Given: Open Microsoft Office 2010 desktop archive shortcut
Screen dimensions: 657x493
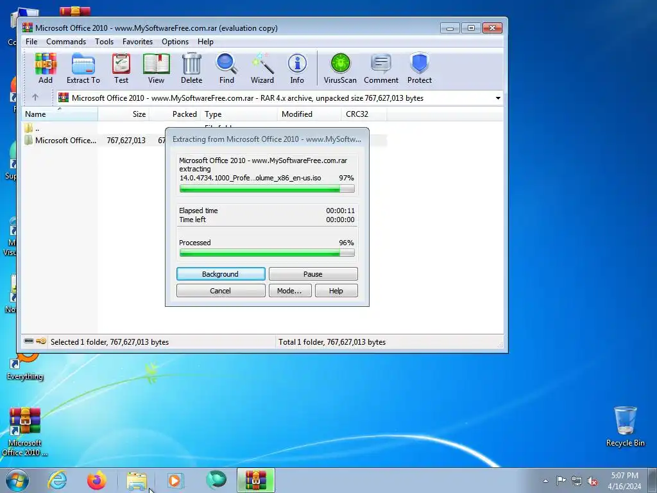Looking at the screenshot, I should pos(25,432).
